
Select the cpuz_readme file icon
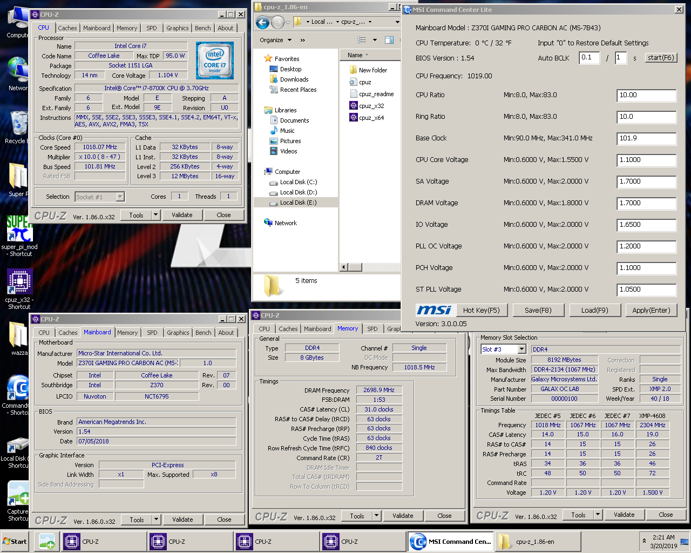pyautogui.click(x=354, y=94)
